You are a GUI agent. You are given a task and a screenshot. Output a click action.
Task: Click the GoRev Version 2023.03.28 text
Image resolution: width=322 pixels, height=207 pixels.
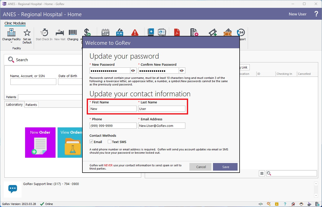click(19, 204)
